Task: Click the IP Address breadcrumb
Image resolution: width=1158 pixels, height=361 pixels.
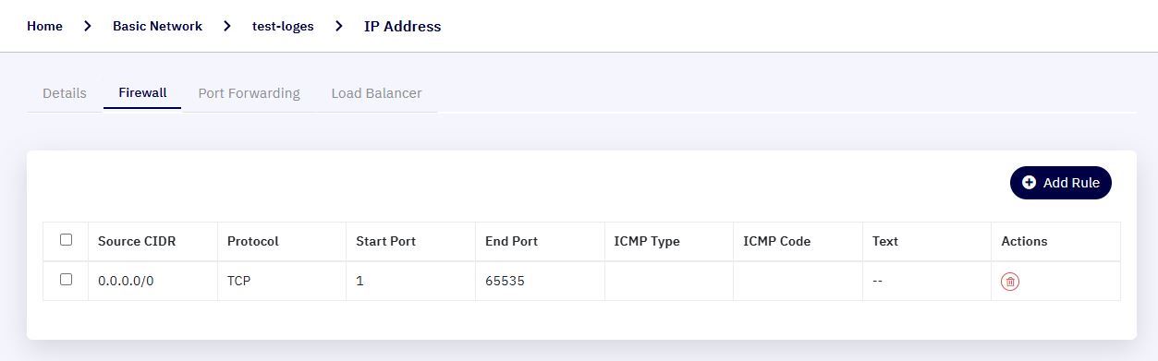Action: click(403, 26)
